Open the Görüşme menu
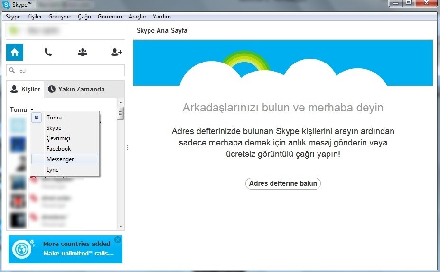 coord(60,17)
